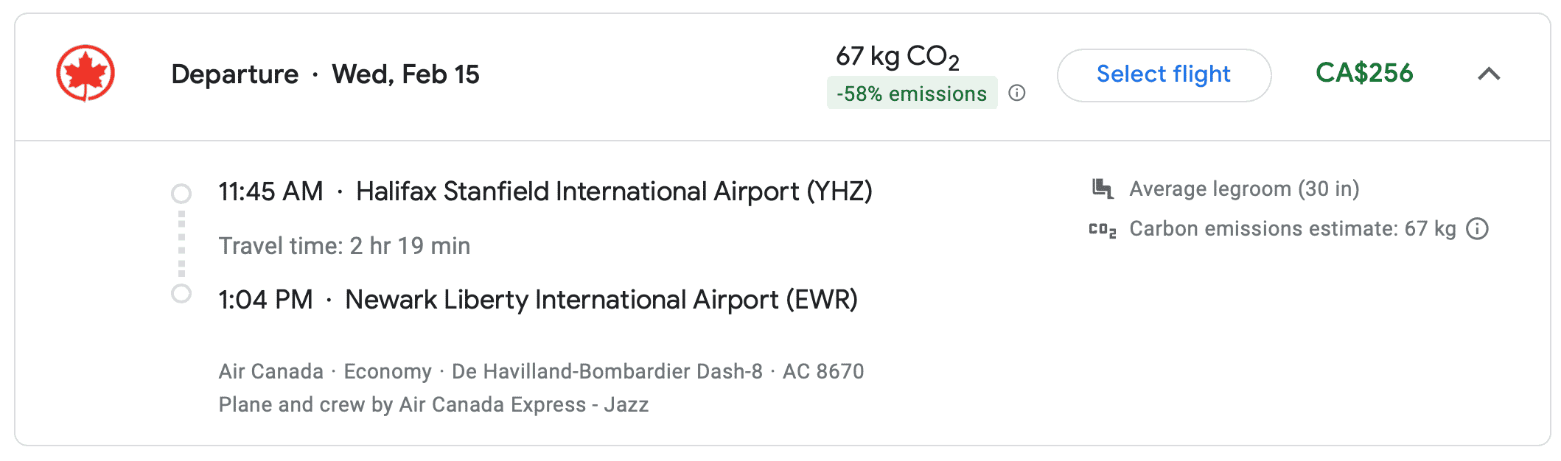Viewport: 1561px width, 461px height.
Task: Click the departure stop circle marker for Halifax
Action: tap(181, 194)
